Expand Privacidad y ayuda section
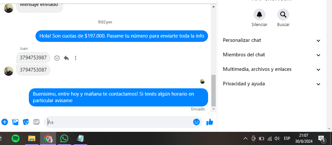Viewport: 332px width, 145px height. [x=272, y=84]
